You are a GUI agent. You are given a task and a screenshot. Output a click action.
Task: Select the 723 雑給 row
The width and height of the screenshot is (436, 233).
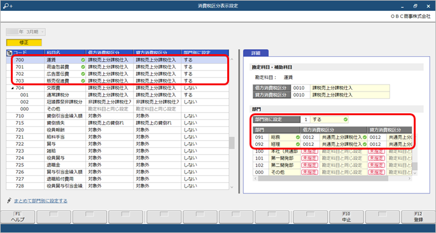(118, 151)
